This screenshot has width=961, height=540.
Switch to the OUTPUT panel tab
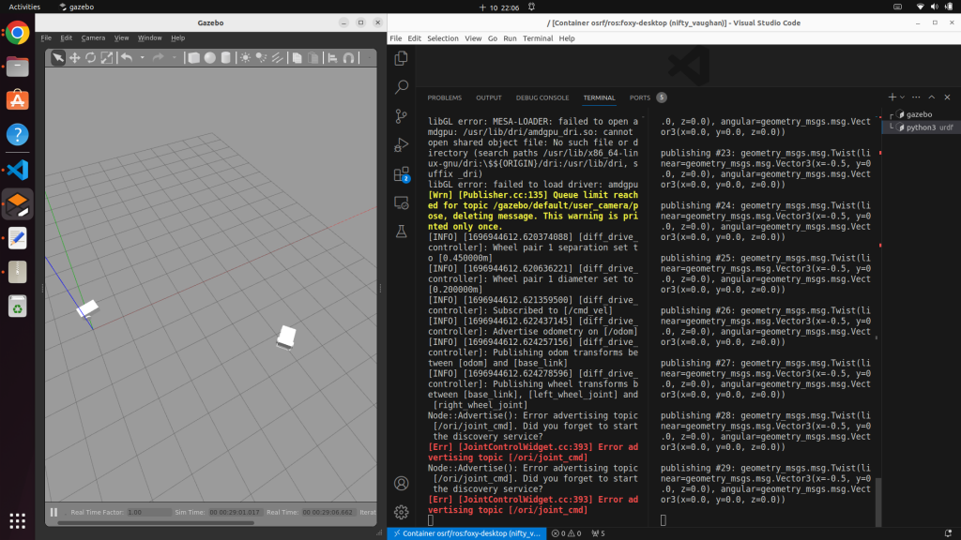point(488,97)
